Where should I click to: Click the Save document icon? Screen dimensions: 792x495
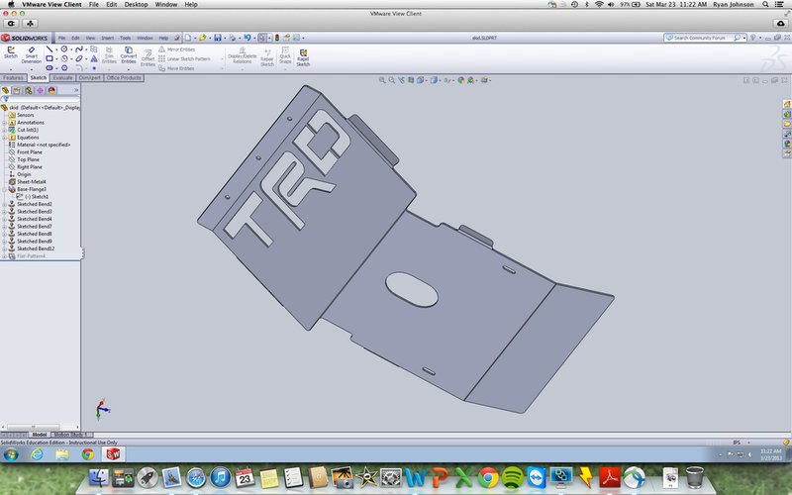click(x=218, y=38)
